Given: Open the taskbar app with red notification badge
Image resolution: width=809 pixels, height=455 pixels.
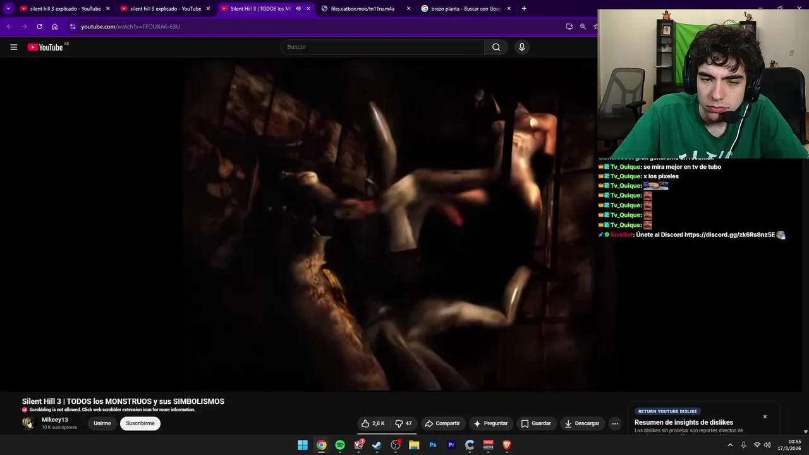Looking at the screenshot, I should point(358,445).
